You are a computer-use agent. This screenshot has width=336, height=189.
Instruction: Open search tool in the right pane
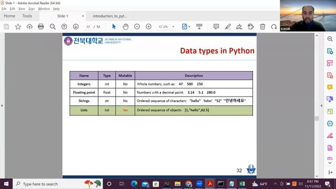click(x=330, y=39)
